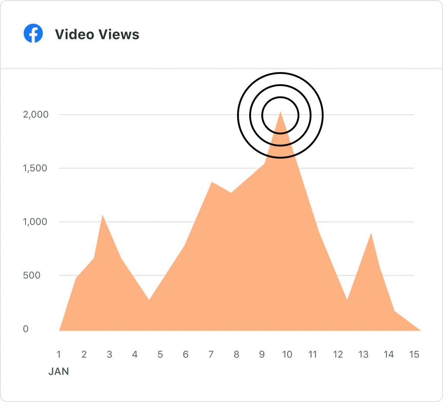Screen dimensions: 443x402
Task: Select the blue circular Facebook badge background
Action: 29,29
